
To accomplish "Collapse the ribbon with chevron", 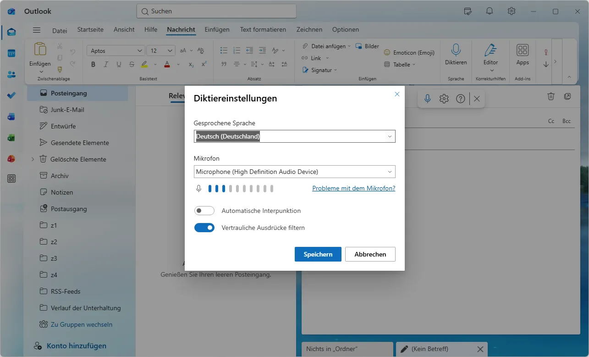I will point(569,77).
